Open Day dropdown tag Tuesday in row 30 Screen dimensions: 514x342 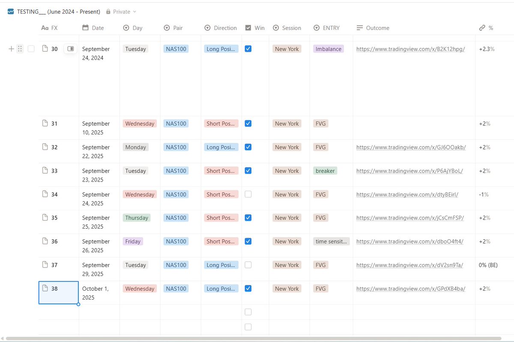pyautogui.click(x=135, y=49)
